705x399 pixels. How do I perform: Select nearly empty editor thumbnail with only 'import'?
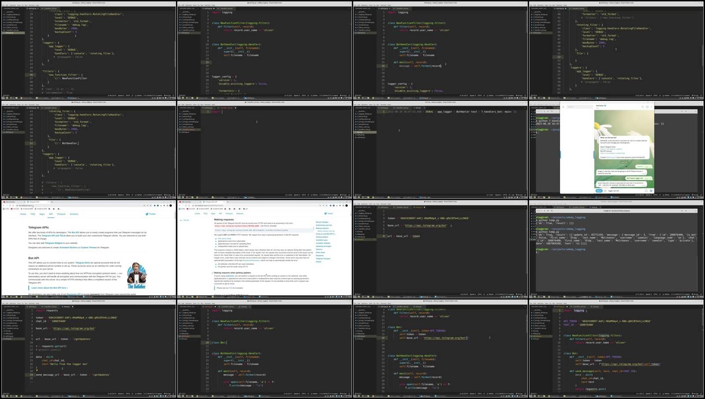click(x=264, y=150)
